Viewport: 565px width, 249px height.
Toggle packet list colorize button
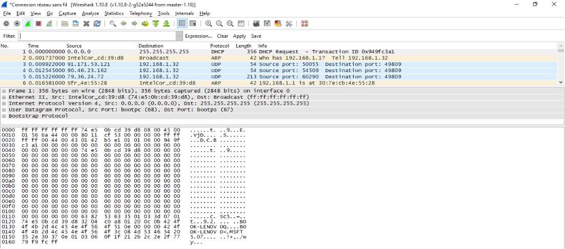182,24
